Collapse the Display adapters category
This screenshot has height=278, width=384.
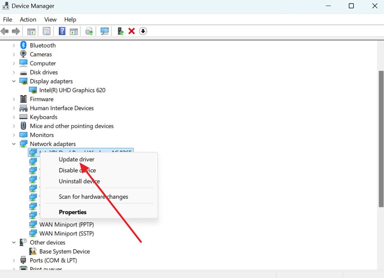click(x=14, y=81)
